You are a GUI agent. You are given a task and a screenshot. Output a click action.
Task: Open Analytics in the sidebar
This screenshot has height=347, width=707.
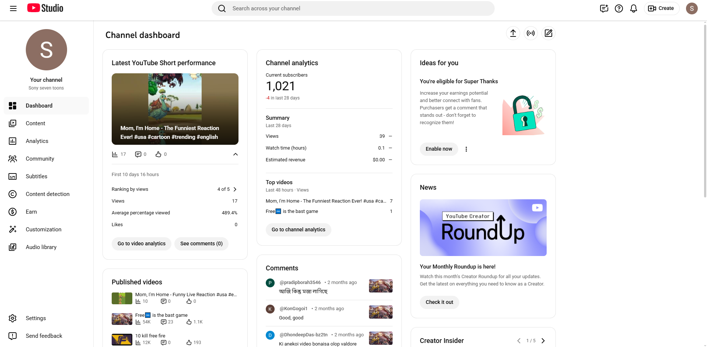(x=37, y=141)
